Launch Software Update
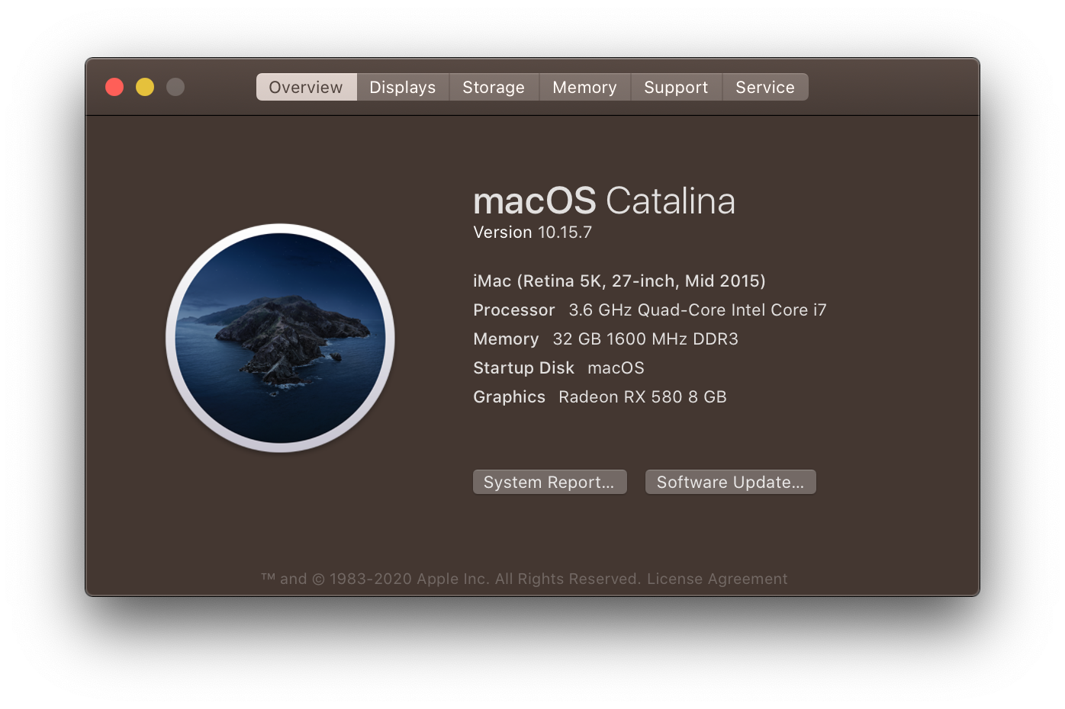 point(730,482)
